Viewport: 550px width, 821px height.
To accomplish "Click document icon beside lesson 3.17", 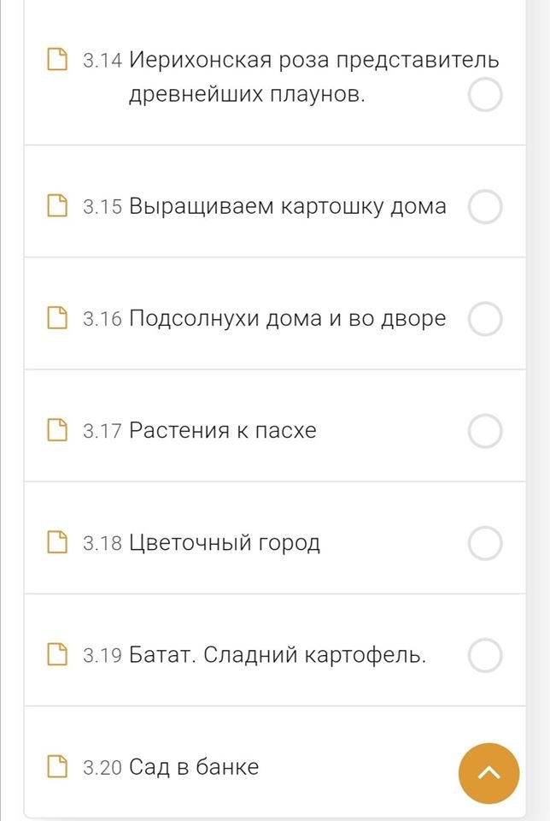I will point(57,430).
